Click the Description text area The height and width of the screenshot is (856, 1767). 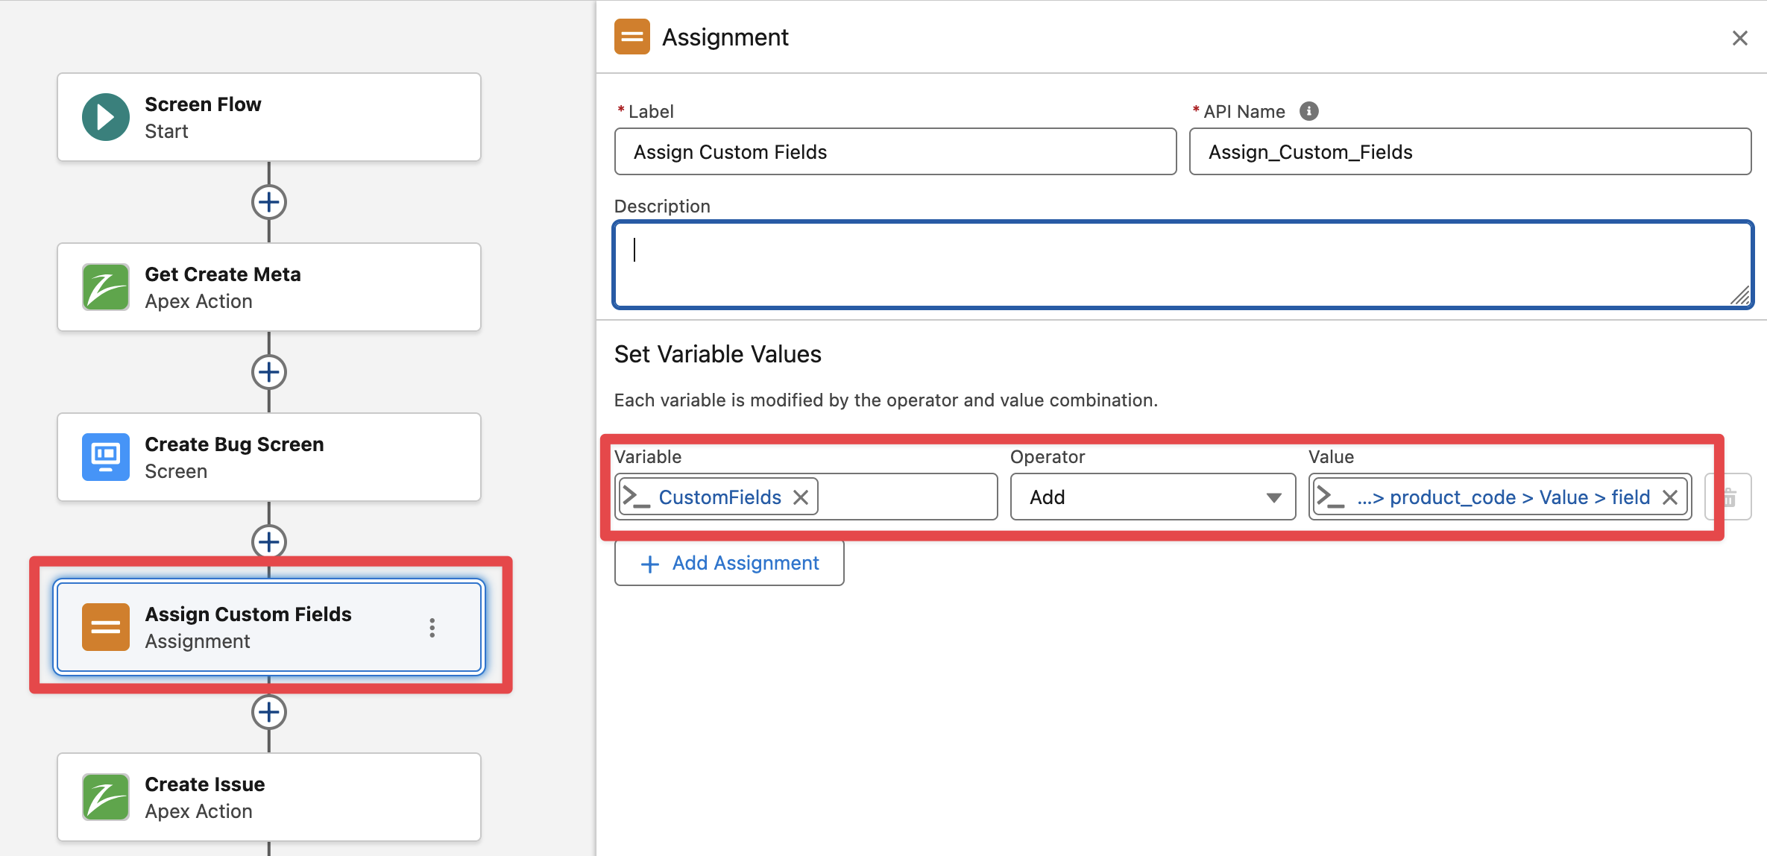(x=1182, y=265)
